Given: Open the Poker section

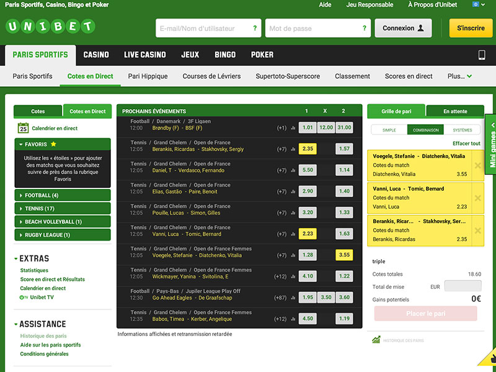Looking at the screenshot, I should point(262,55).
